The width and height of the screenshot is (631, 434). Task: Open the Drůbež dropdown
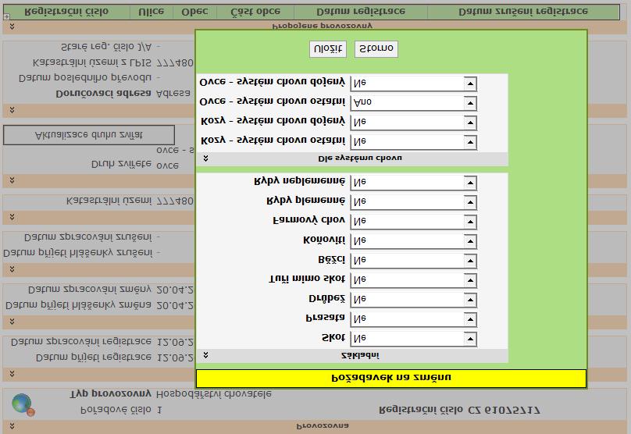point(414,299)
